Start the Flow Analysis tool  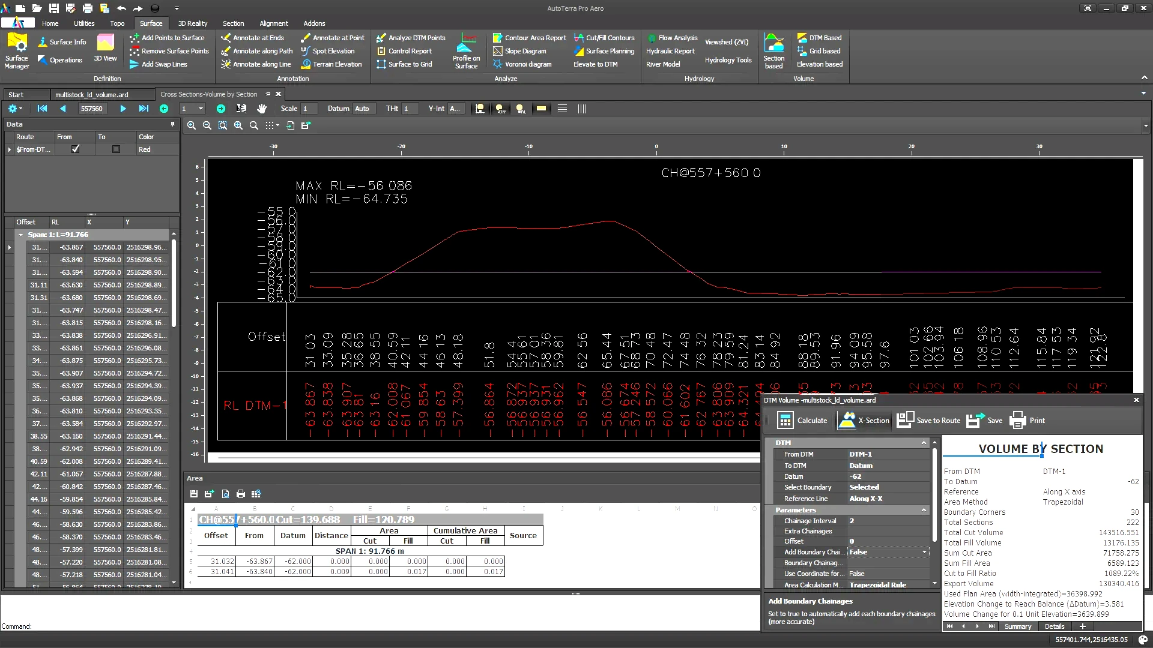tap(671, 38)
